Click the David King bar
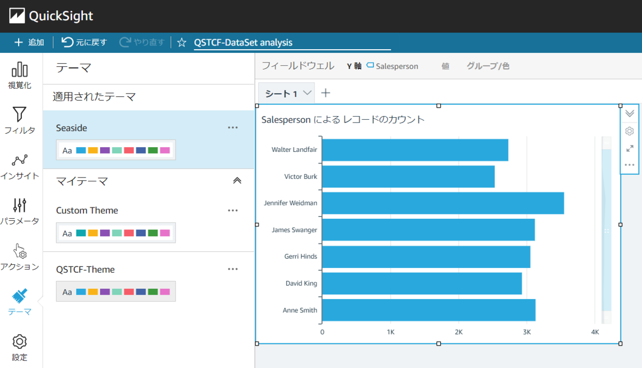Image resolution: width=642 pixels, height=368 pixels. (422, 283)
